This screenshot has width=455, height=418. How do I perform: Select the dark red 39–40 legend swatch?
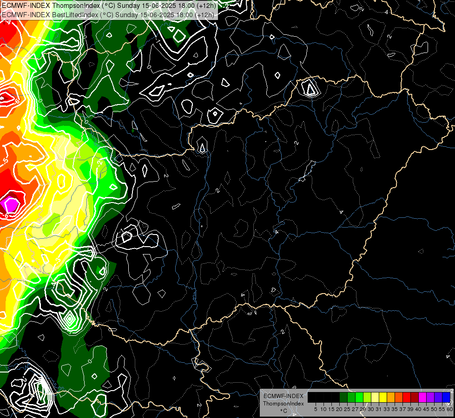(415, 398)
